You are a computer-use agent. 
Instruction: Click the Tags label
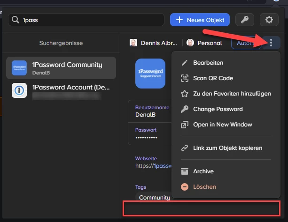(140, 187)
